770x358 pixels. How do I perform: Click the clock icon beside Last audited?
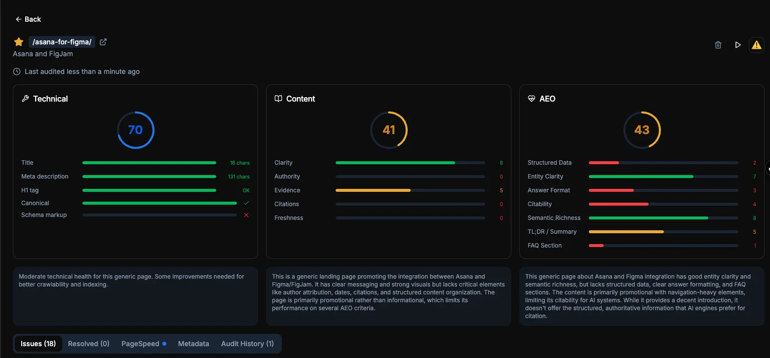click(x=17, y=72)
